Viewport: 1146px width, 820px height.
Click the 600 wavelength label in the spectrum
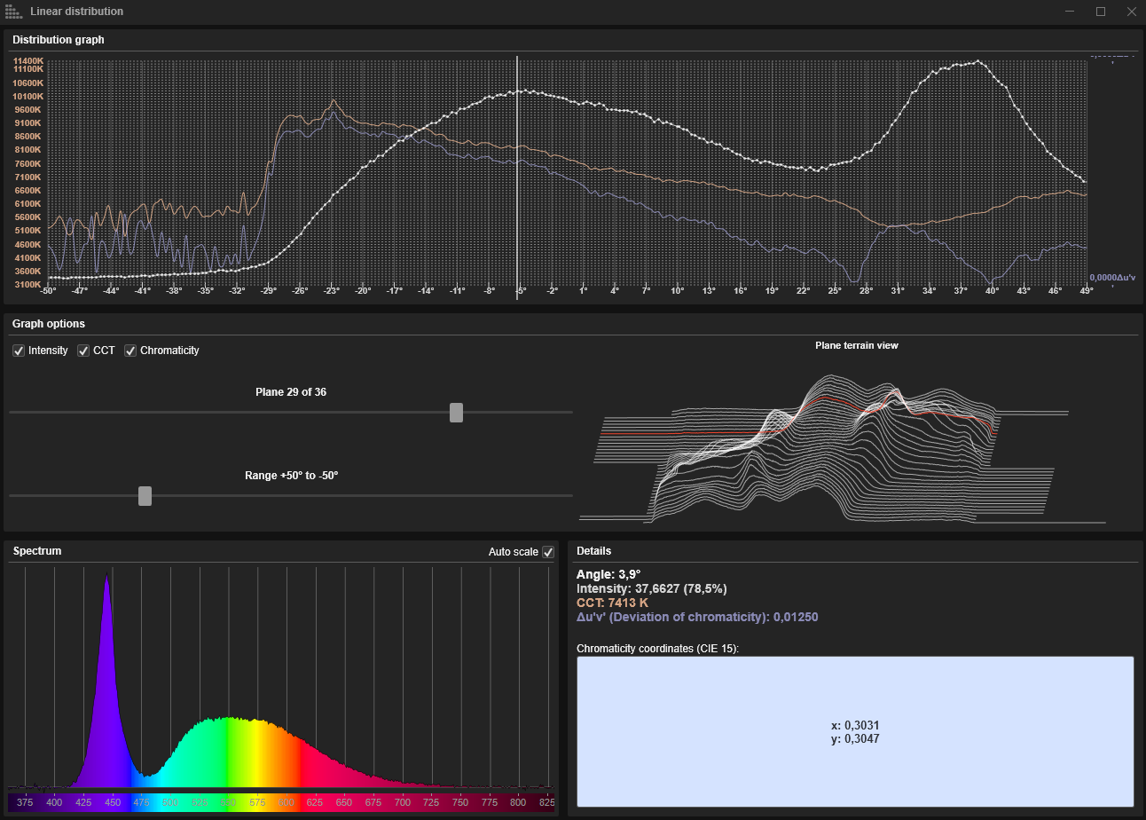click(x=286, y=802)
